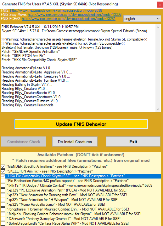Open the FNIS Sexy Move mods link
The image size is (163, 226).
tap(75, 15)
